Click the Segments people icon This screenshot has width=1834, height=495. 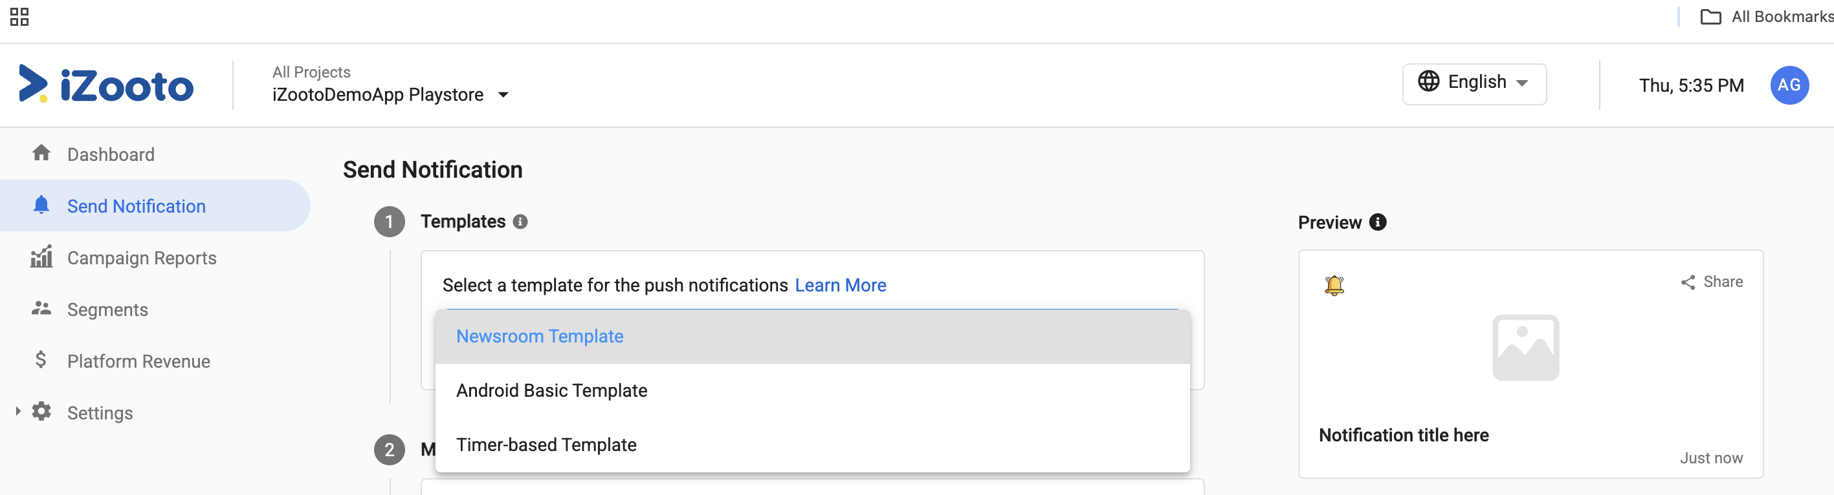pos(41,308)
